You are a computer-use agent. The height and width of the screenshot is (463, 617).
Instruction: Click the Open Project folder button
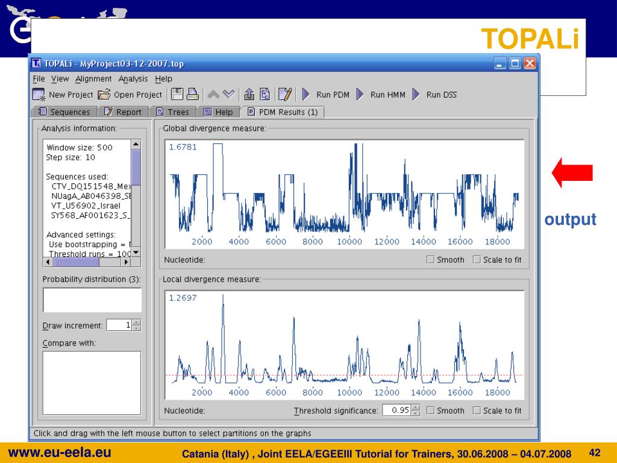pos(130,95)
